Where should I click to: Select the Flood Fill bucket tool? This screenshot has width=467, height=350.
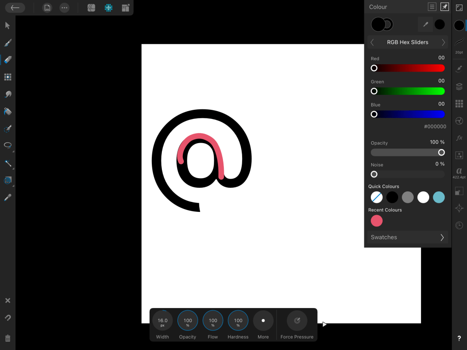click(8, 112)
